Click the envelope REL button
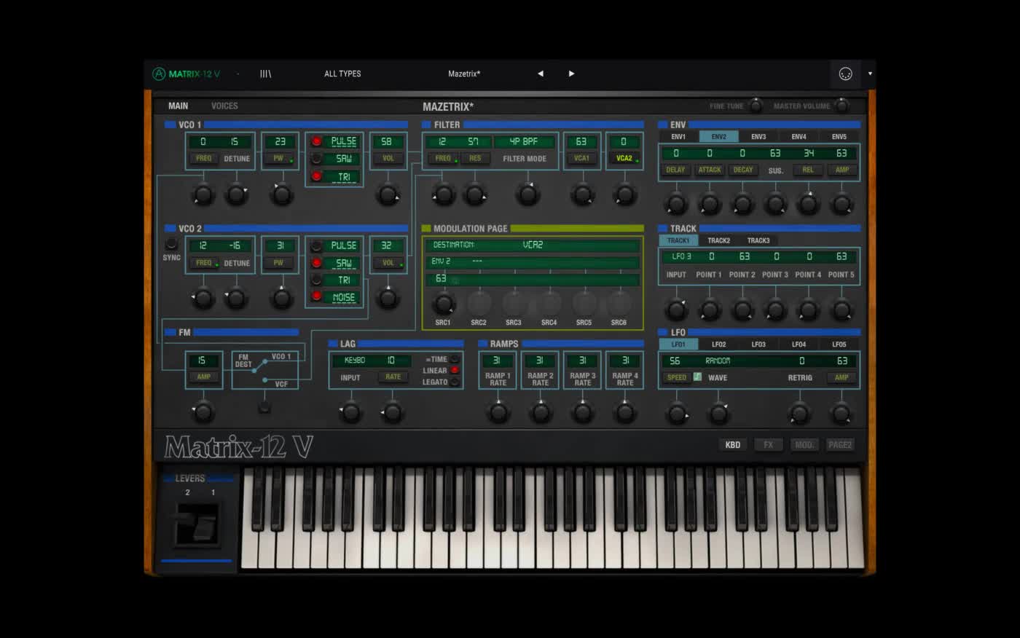Screen dimensions: 1020x638 (x=808, y=170)
